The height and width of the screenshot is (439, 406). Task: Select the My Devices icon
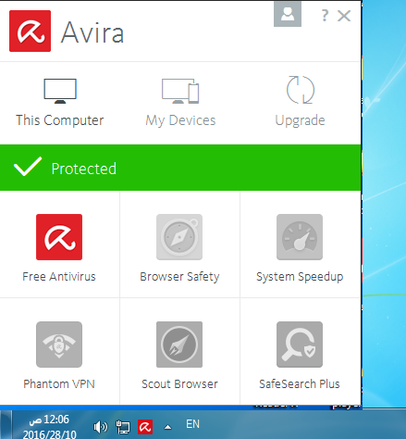tap(180, 91)
